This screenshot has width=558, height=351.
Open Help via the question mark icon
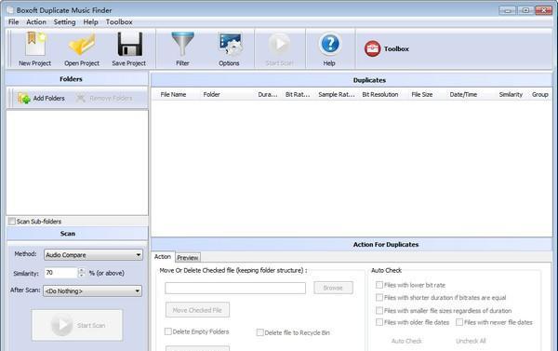[330, 44]
